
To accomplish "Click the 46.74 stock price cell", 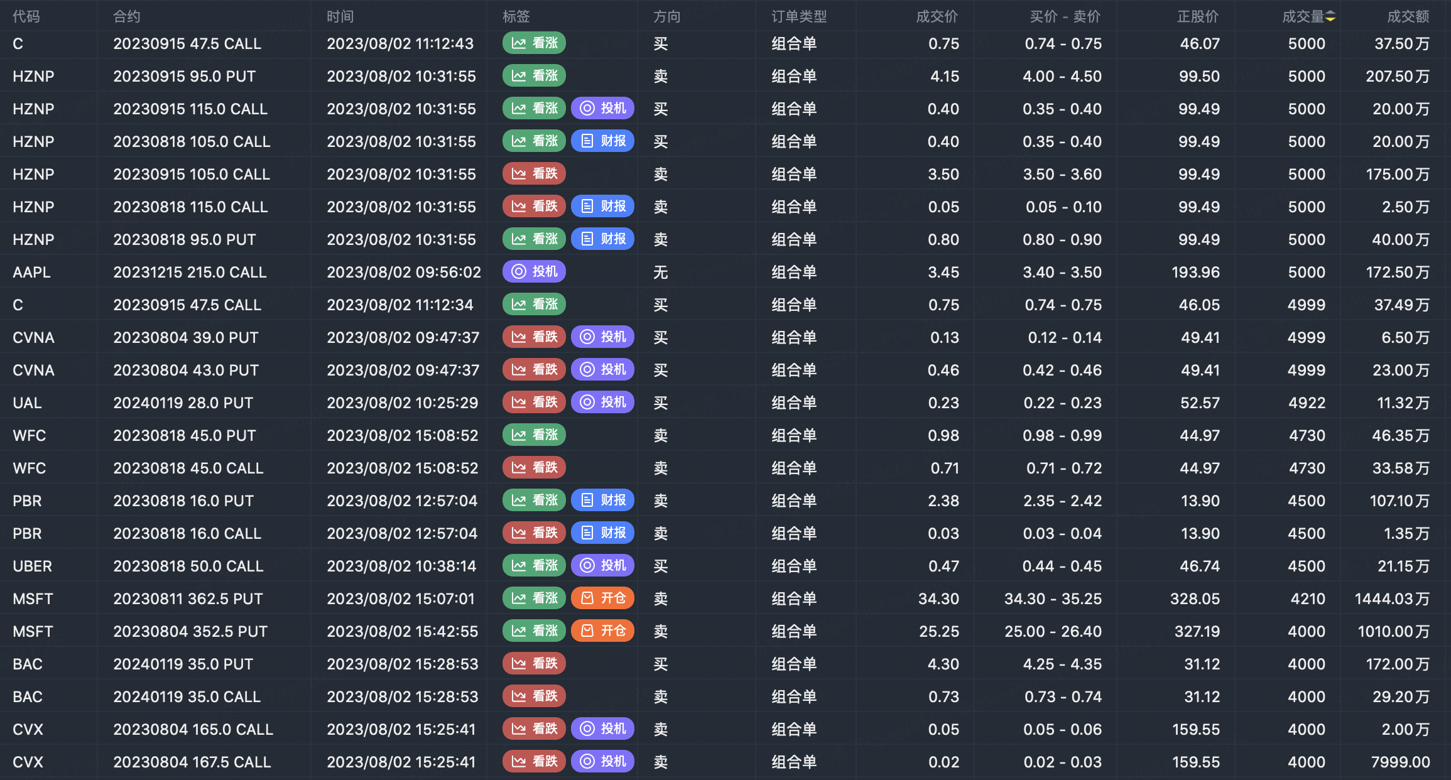I will 1200,566.
